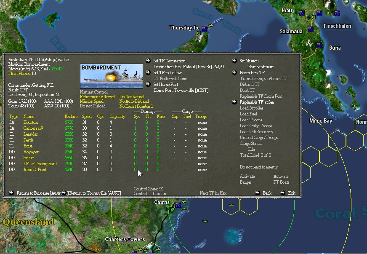Select Set TF Destination option
This screenshot has width=367, height=254.
pos(170,61)
